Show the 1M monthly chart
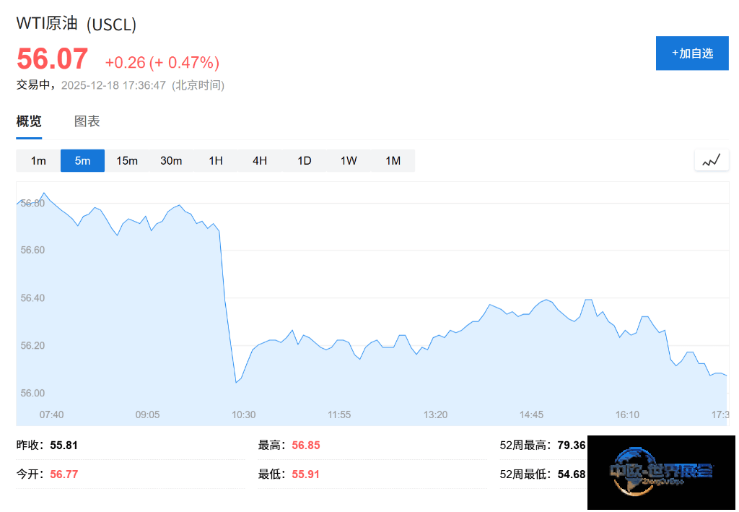 tap(393, 160)
